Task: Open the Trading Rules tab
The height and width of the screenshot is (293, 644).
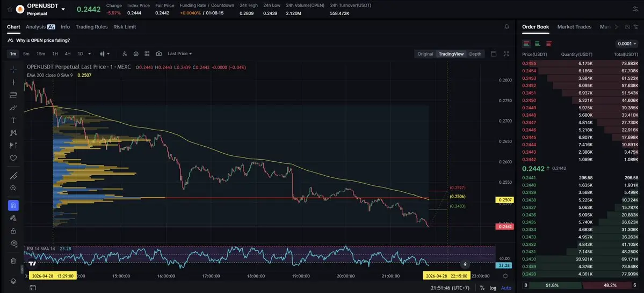Action: click(x=92, y=27)
